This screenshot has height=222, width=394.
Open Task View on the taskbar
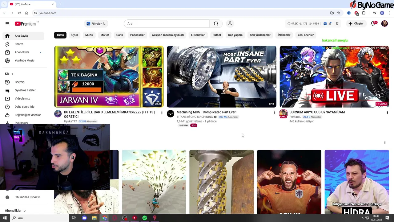click(x=74, y=218)
